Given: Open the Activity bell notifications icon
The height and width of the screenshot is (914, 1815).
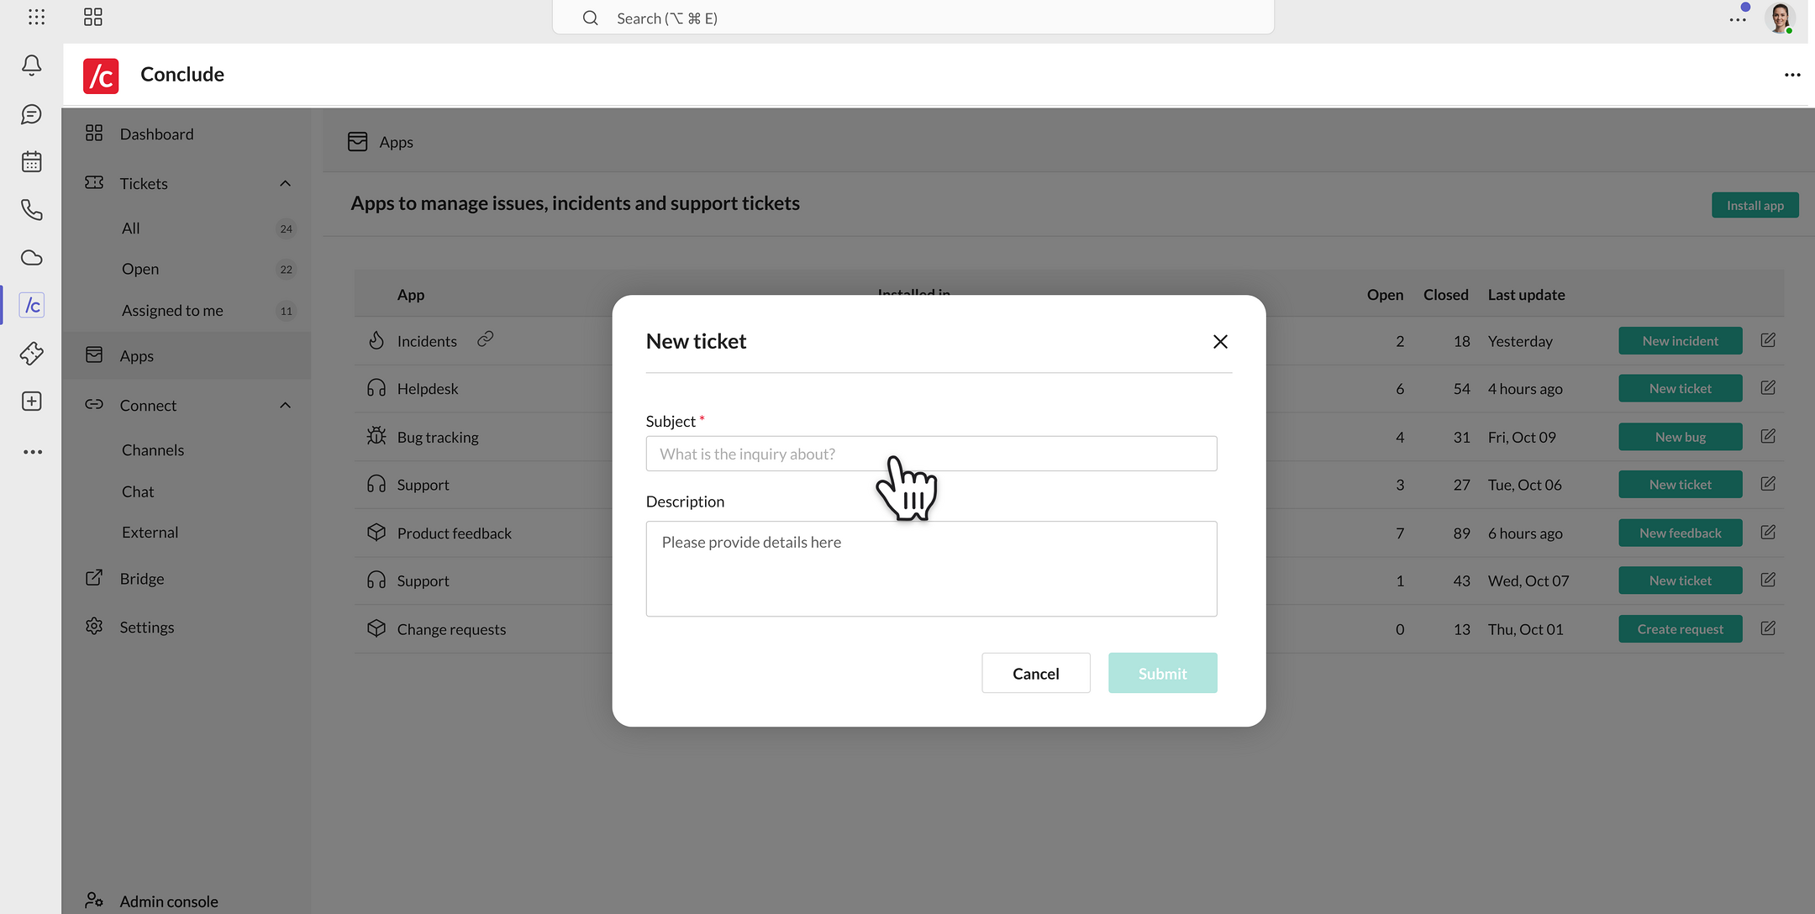Looking at the screenshot, I should (32, 66).
